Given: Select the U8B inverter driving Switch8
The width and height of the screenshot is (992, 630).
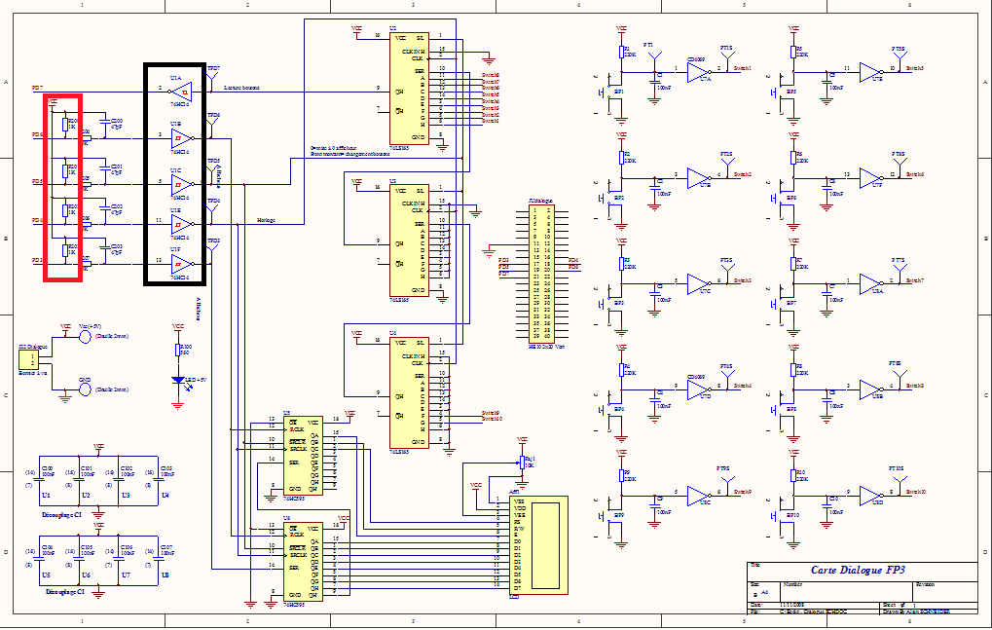Looking at the screenshot, I should (x=870, y=389).
